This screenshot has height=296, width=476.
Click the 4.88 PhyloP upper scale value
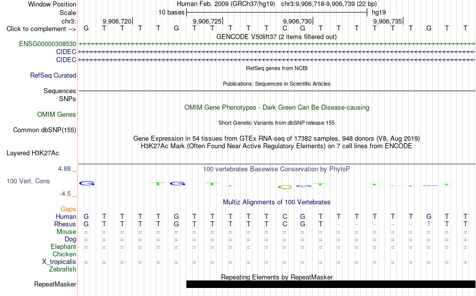tap(64, 169)
